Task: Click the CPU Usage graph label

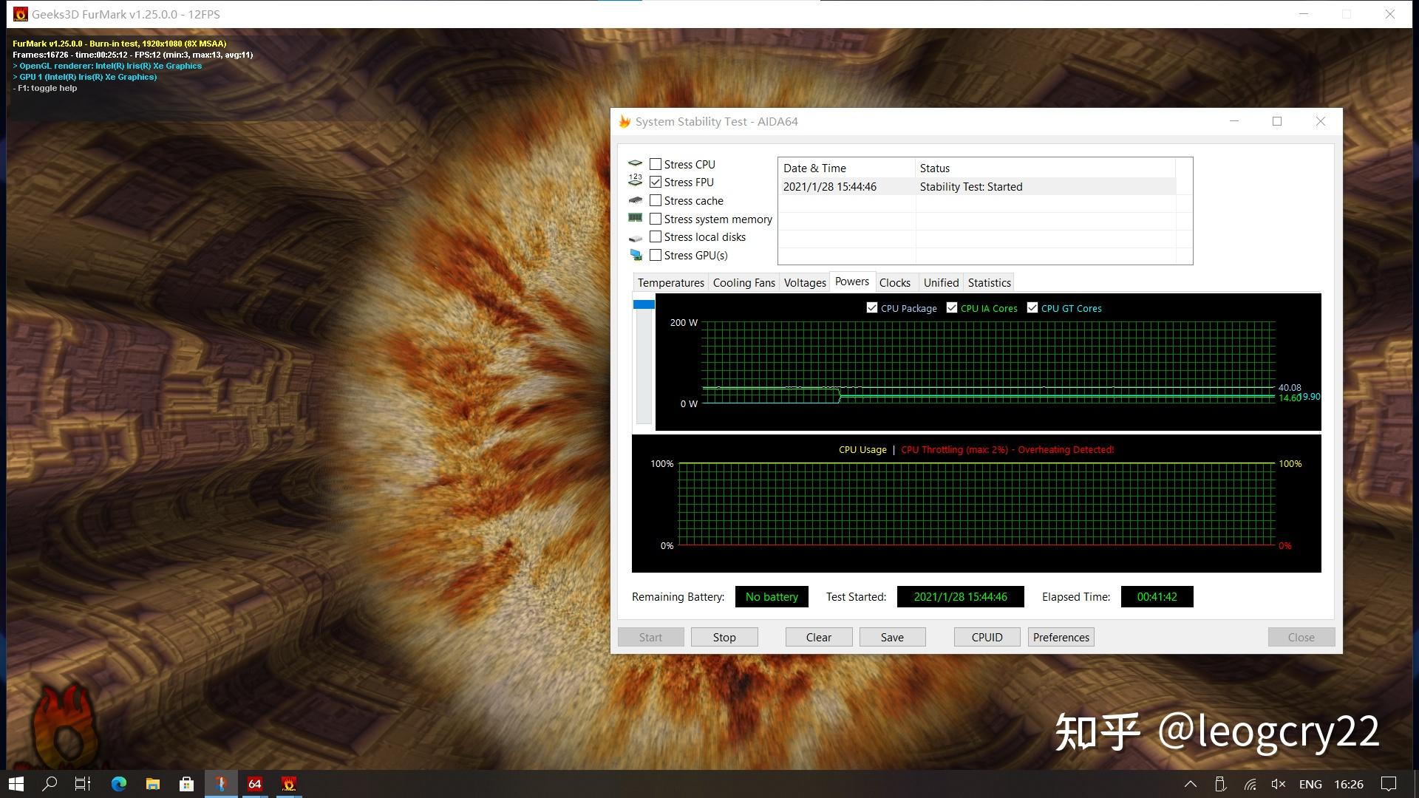Action: tap(862, 449)
